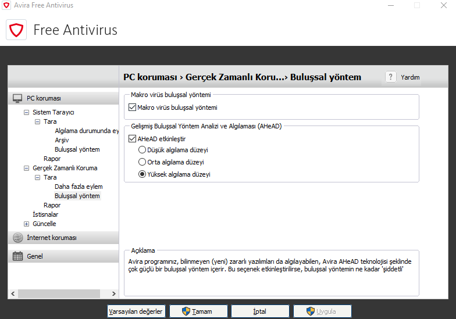Click the Varsayılan değerler button
Image resolution: width=456 pixels, height=319 pixels.
click(x=136, y=311)
